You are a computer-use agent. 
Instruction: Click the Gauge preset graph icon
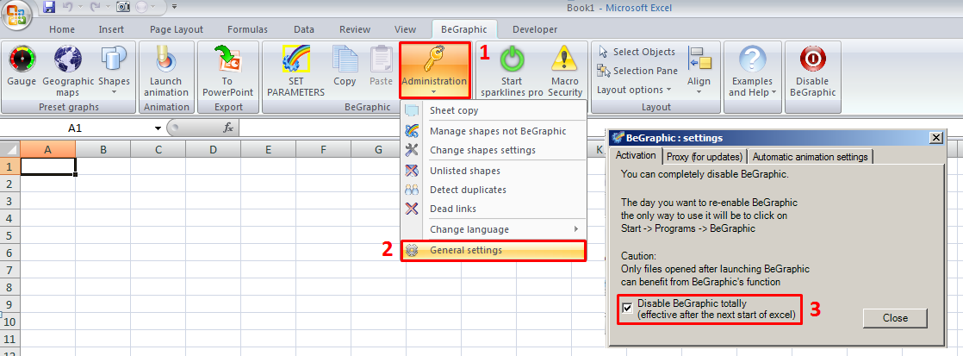[22, 60]
